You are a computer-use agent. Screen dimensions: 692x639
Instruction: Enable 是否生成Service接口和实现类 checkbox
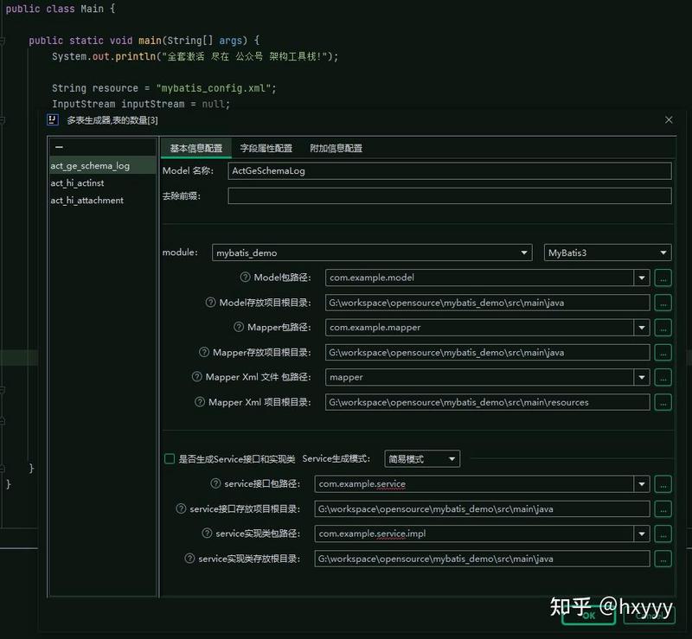tap(170, 459)
